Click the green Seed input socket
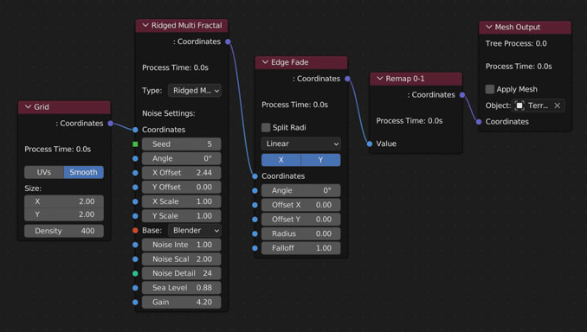This screenshot has width=587, height=332. (x=135, y=144)
